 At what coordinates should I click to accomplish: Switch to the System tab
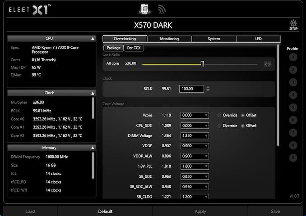(214, 39)
